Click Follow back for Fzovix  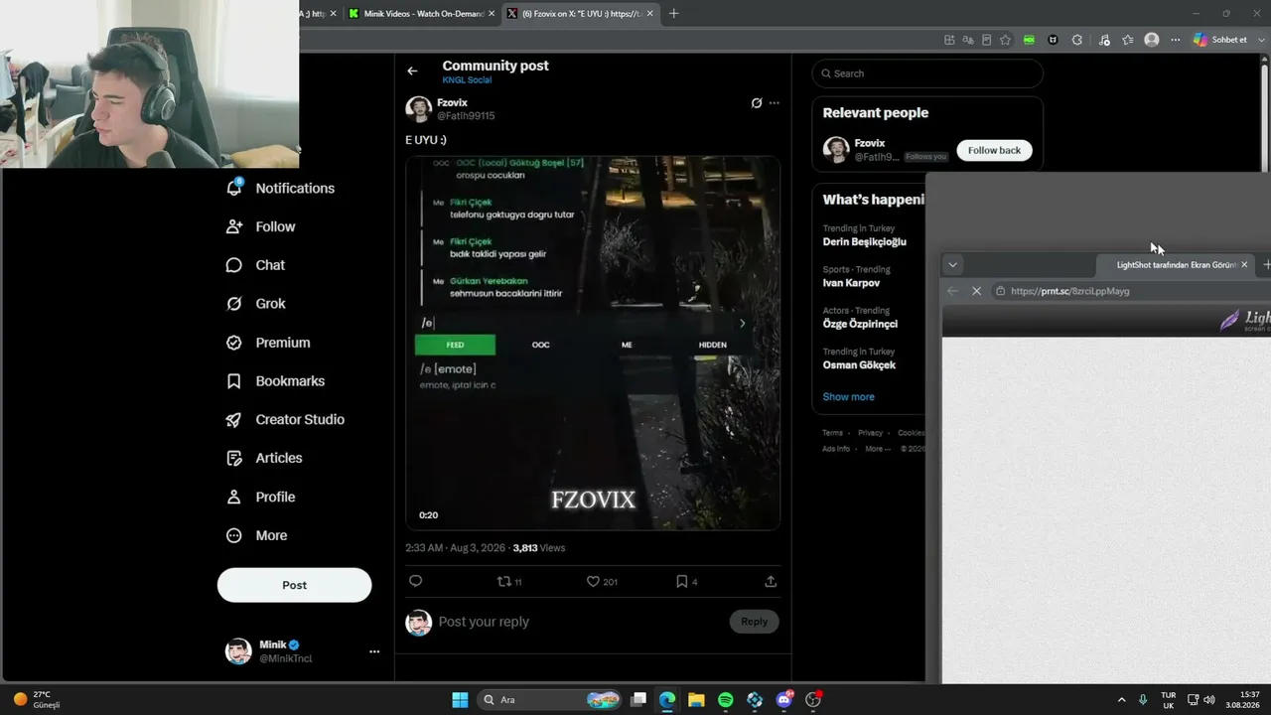click(994, 150)
